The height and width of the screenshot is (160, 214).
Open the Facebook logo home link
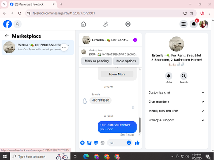pyautogui.click(x=7, y=24)
